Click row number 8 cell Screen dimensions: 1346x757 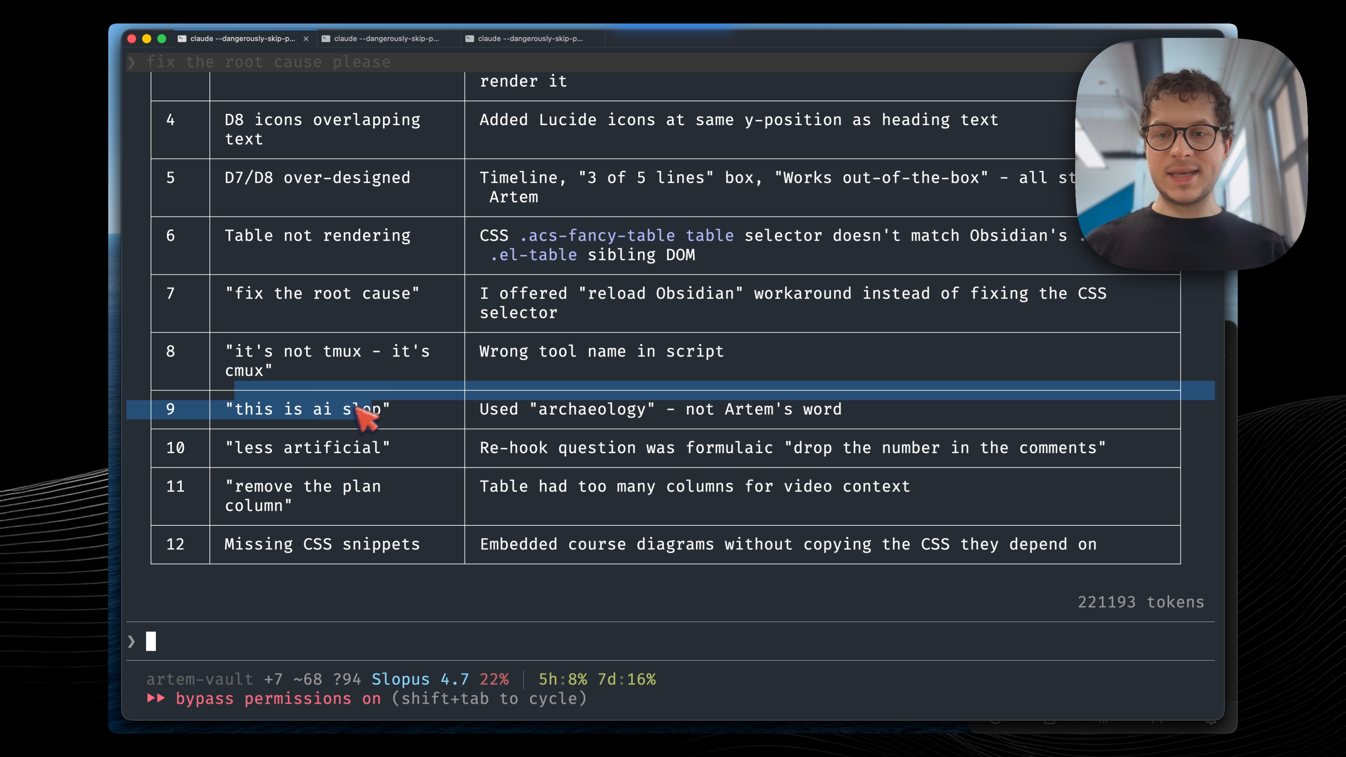click(180, 361)
